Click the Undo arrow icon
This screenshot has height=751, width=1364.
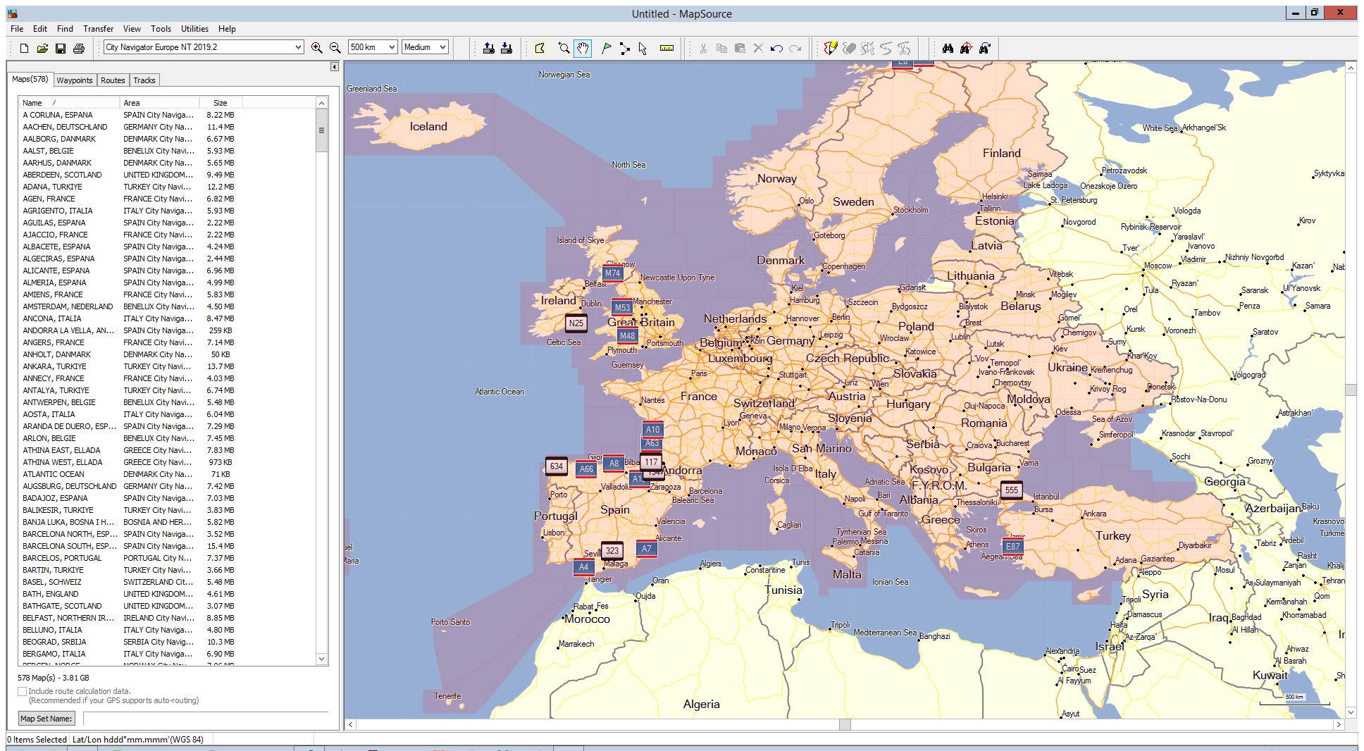pyautogui.click(x=776, y=48)
